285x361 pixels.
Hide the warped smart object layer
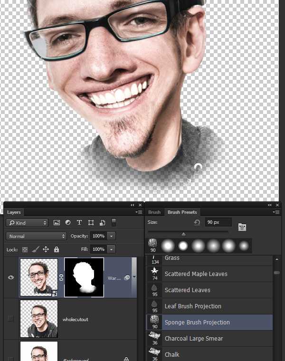(11, 277)
